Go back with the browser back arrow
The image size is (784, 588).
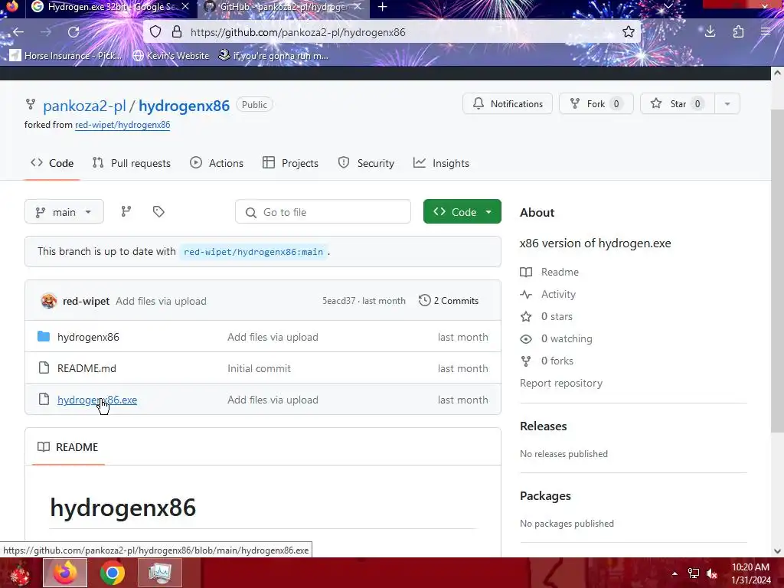(18, 32)
